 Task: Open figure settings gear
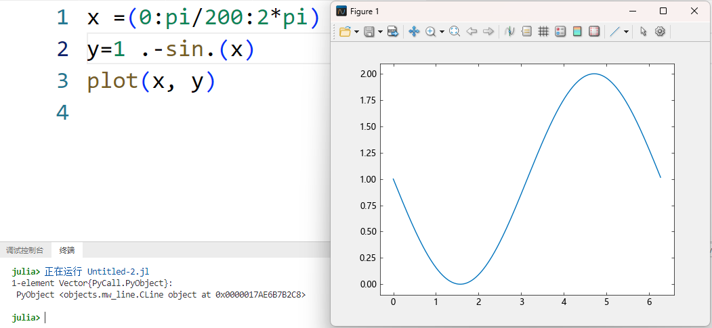point(660,31)
